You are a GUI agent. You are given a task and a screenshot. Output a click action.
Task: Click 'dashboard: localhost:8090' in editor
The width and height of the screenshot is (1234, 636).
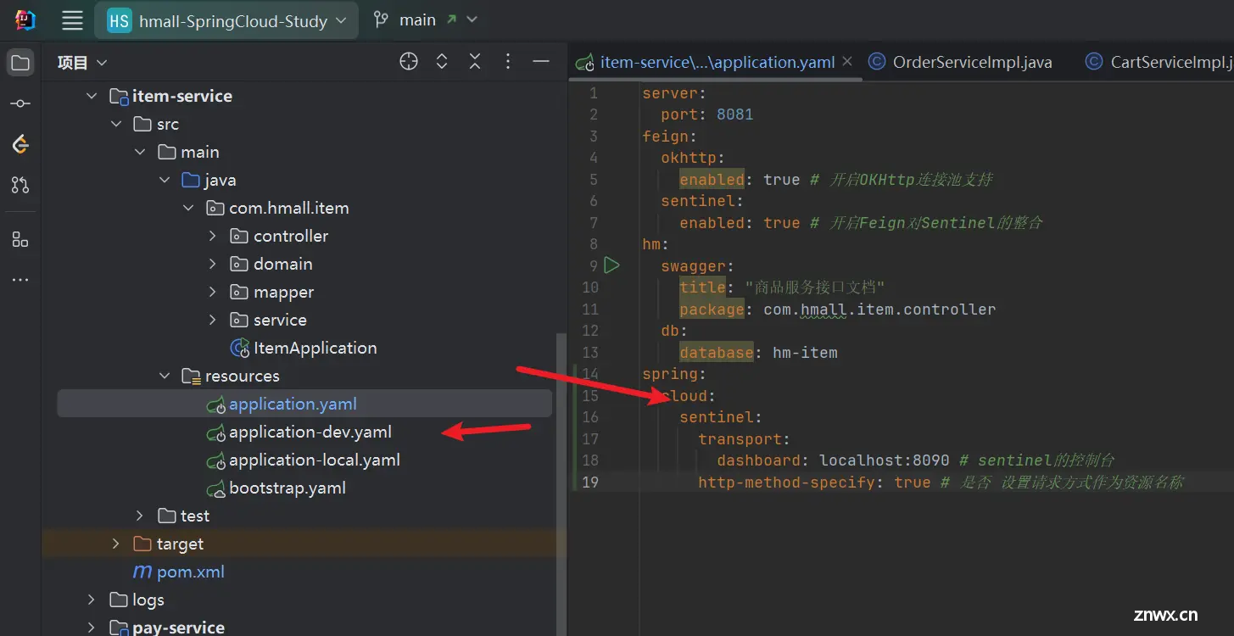[833, 460]
